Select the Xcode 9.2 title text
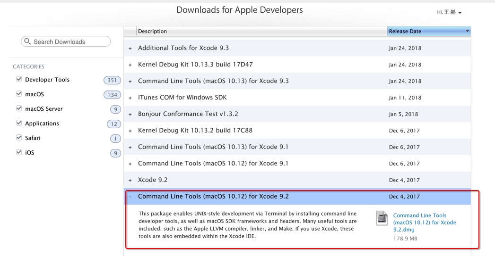 pyautogui.click(x=153, y=180)
